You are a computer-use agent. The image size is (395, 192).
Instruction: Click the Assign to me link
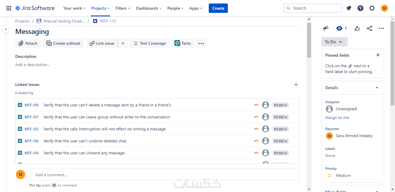337,117
